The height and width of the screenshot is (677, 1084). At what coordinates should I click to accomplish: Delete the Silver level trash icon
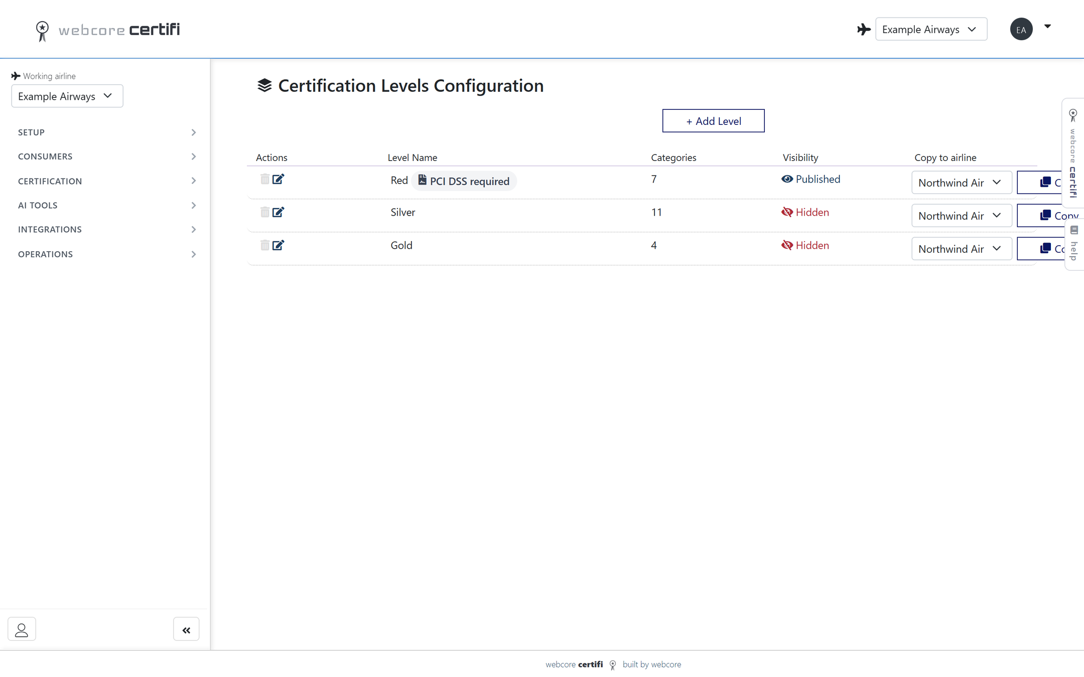(x=264, y=212)
